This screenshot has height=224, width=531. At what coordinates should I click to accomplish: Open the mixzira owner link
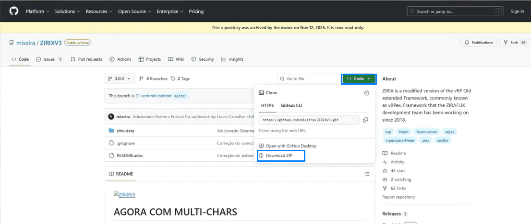27,43
